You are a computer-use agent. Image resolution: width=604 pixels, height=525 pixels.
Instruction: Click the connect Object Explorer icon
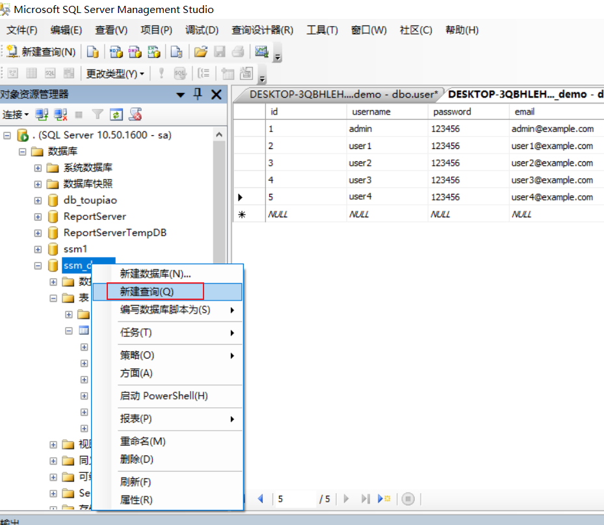(x=42, y=114)
